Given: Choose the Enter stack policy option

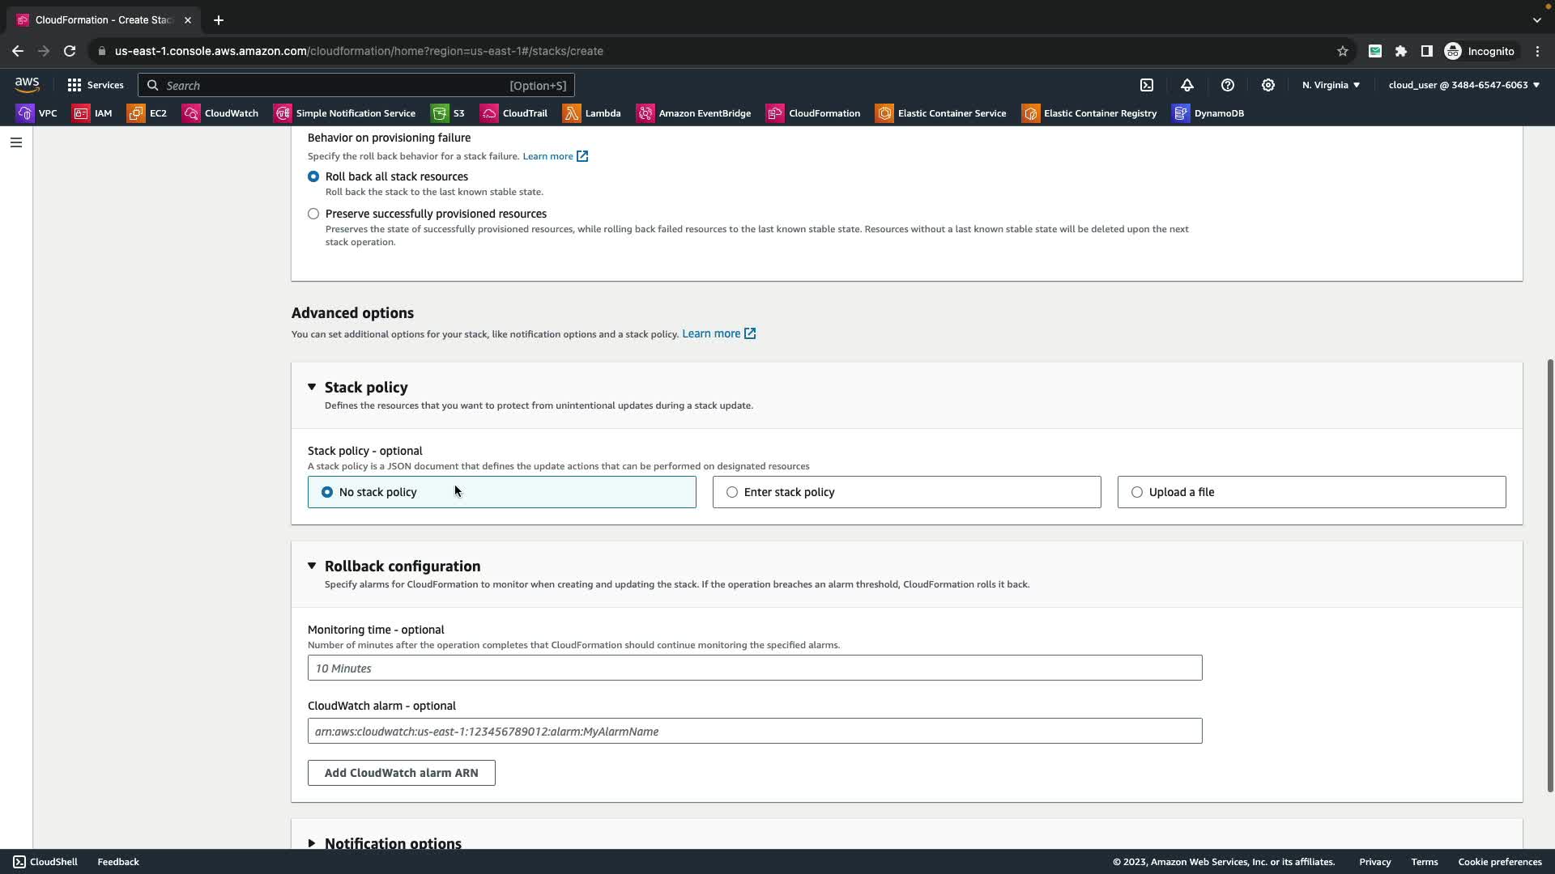Looking at the screenshot, I should pyautogui.click(x=732, y=492).
